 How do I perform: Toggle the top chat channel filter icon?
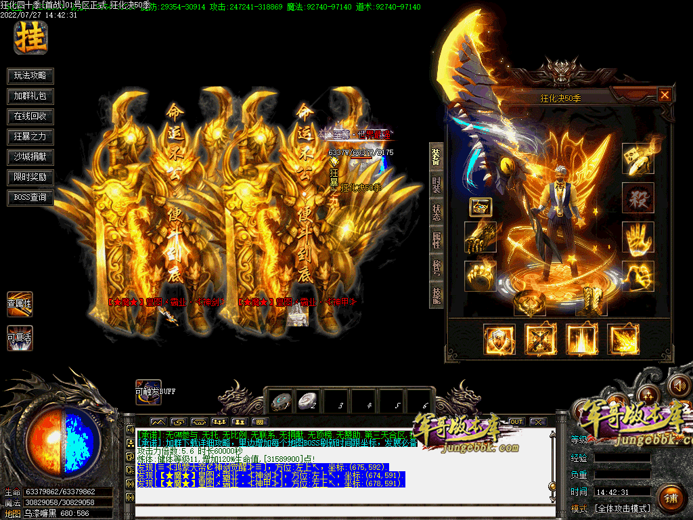(130, 429)
